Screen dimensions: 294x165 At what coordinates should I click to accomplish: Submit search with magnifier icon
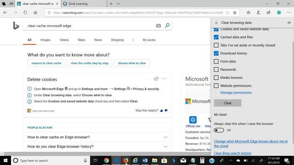point(167,26)
